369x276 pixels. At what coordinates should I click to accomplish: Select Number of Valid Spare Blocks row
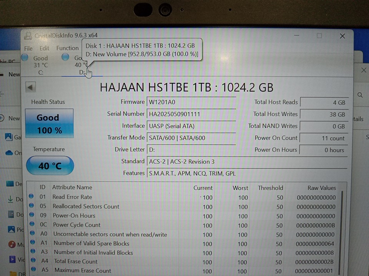(x=184, y=244)
